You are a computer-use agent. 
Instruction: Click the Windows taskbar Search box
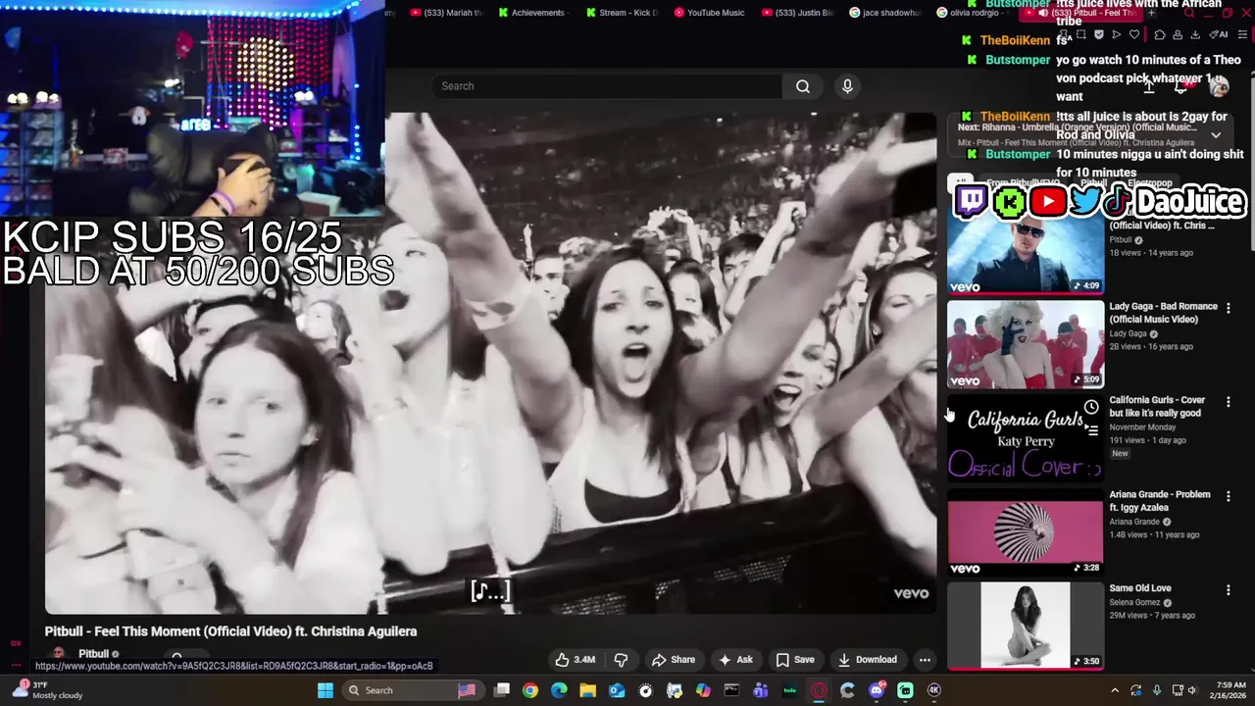point(412,690)
